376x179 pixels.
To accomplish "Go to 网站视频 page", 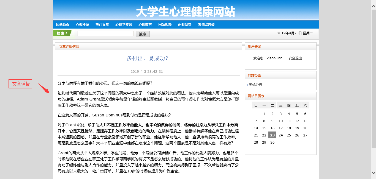I will [x=165, y=25].
